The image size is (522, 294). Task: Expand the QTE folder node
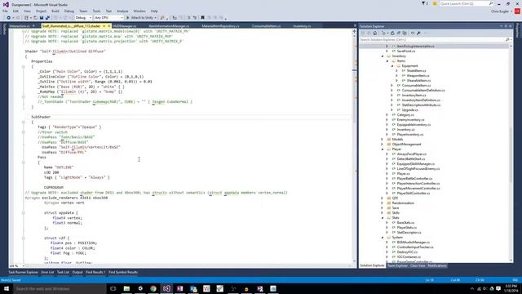pyautogui.click(x=383, y=198)
